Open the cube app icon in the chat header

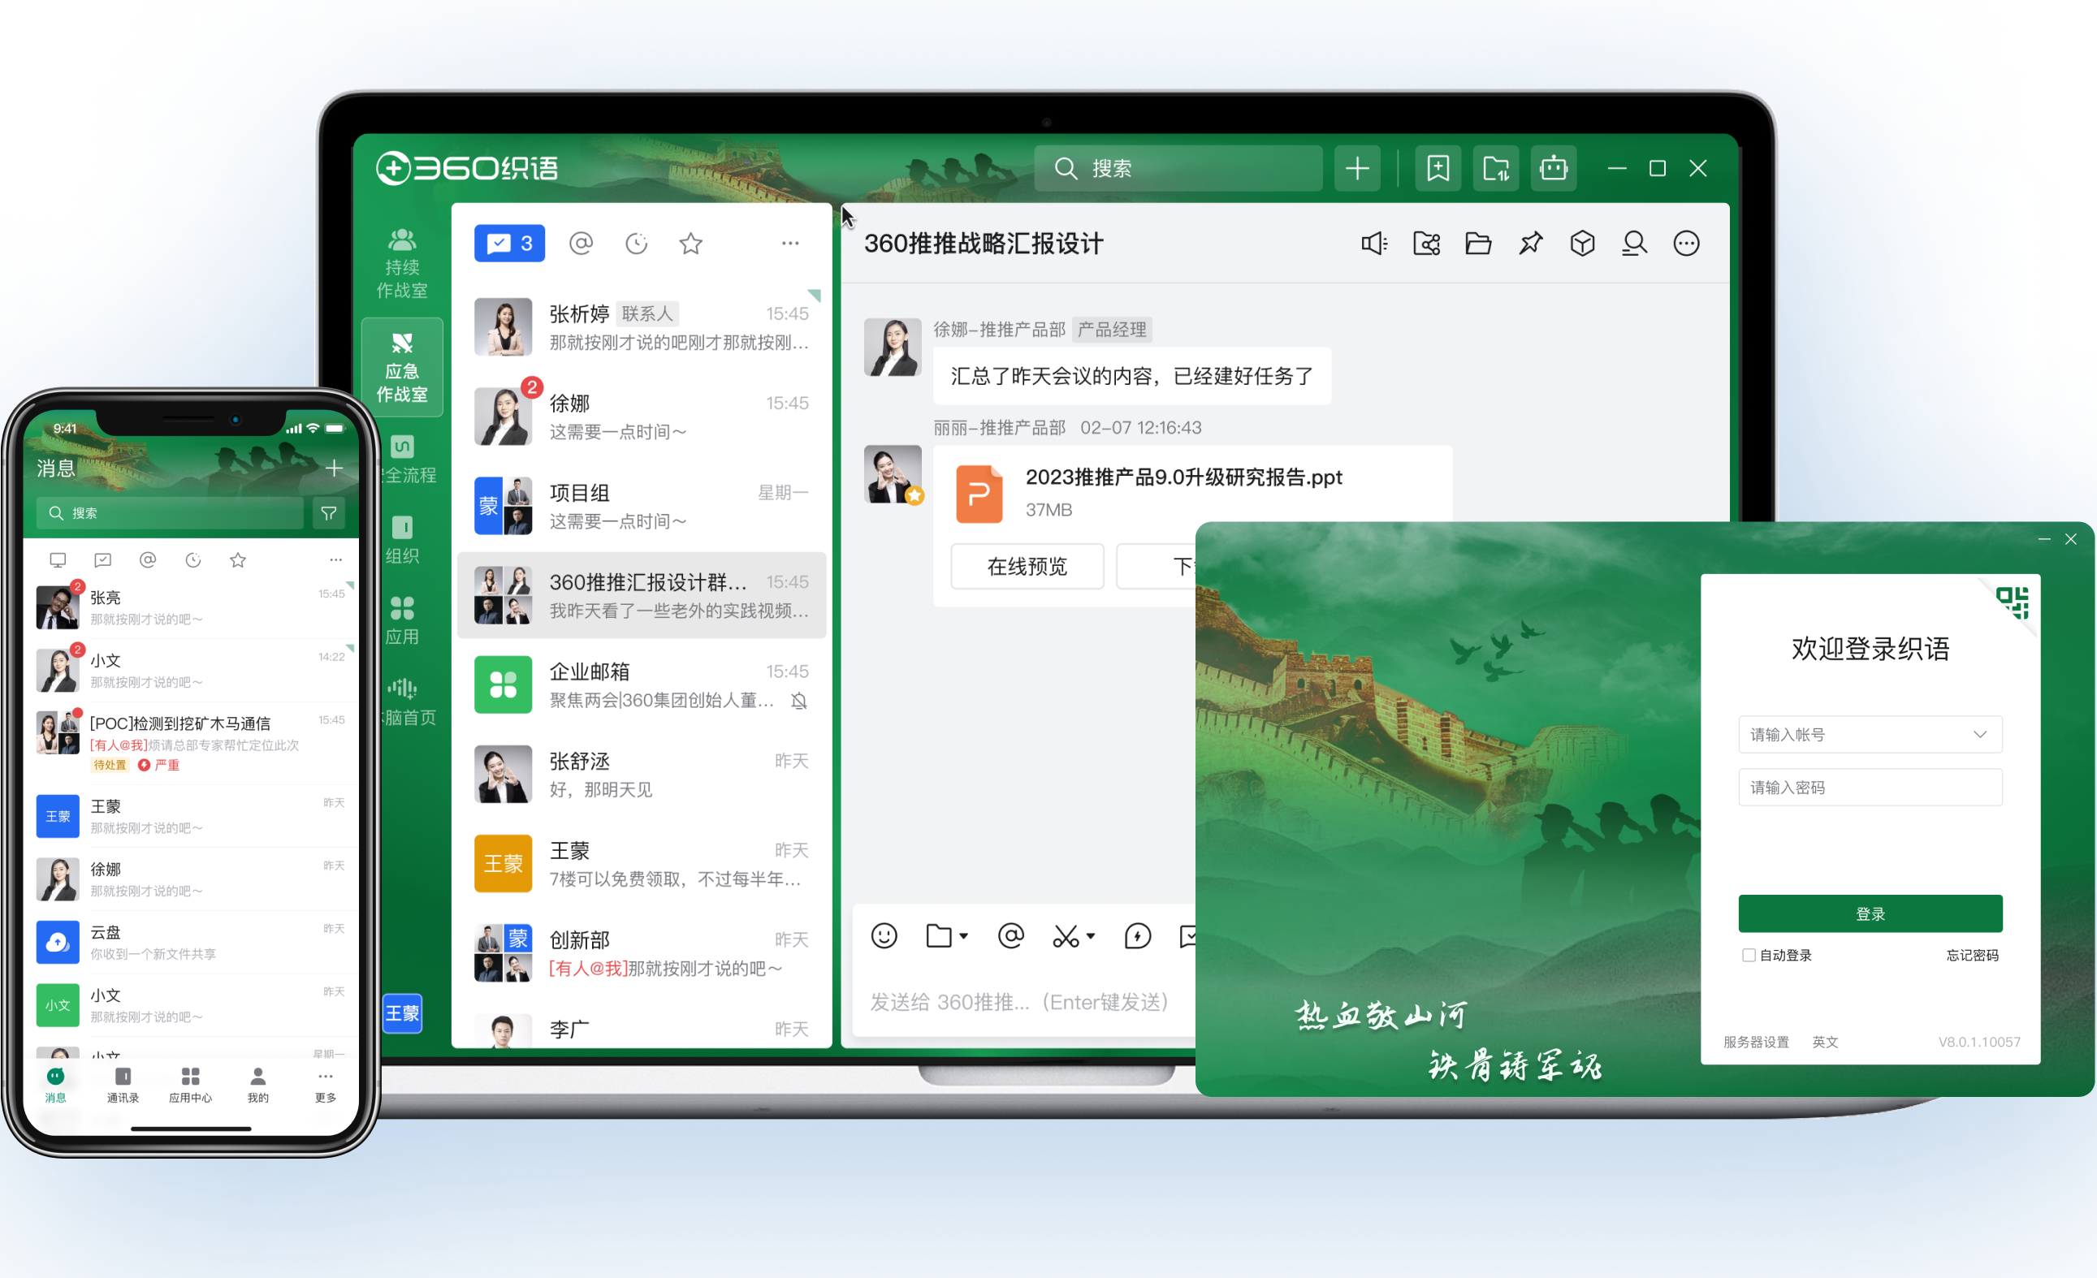[1582, 244]
